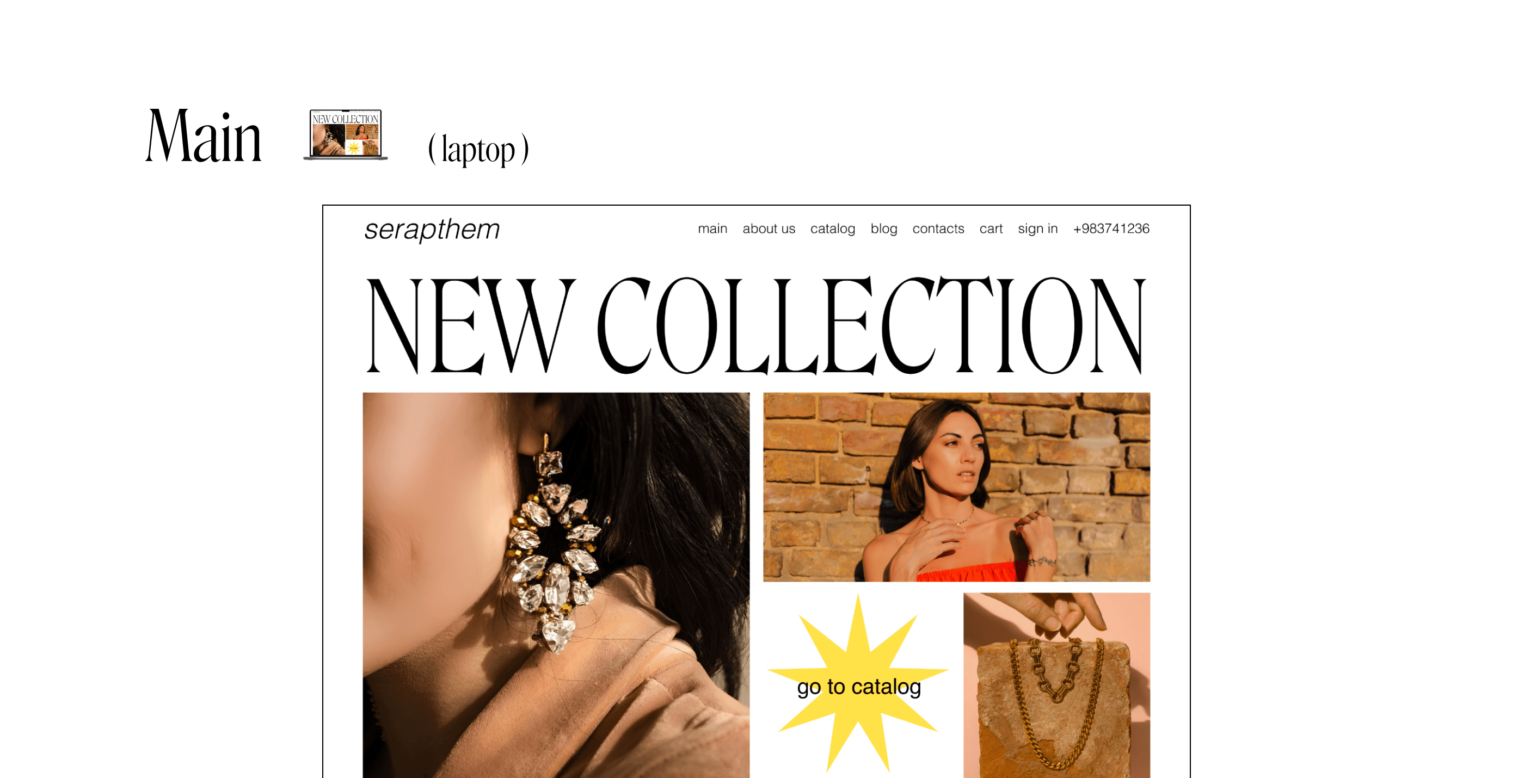Click the NEW COLLECTION headline
This screenshot has height=778, width=1524.
(x=756, y=325)
